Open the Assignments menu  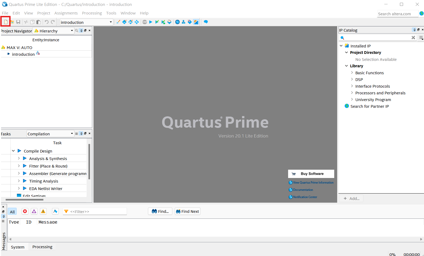66,13
